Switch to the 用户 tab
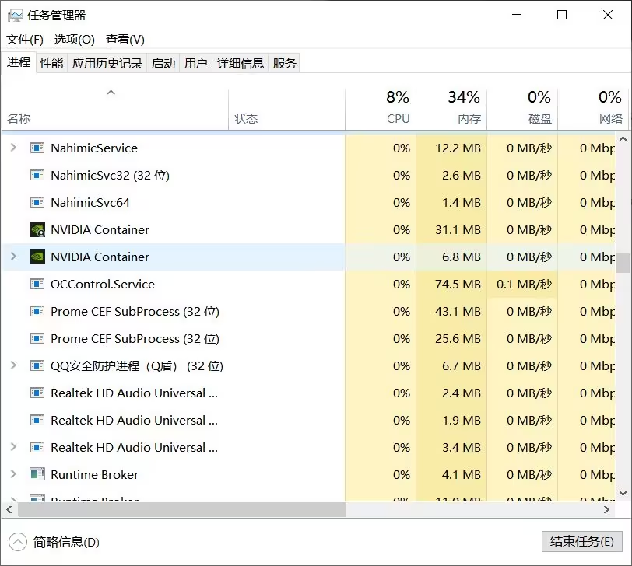This screenshot has height=566, width=632. [195, 64]
